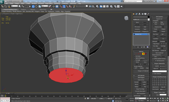Toggle Percent Snap icon
This screenshot has width=169, height=102.
tap(67, 6)
